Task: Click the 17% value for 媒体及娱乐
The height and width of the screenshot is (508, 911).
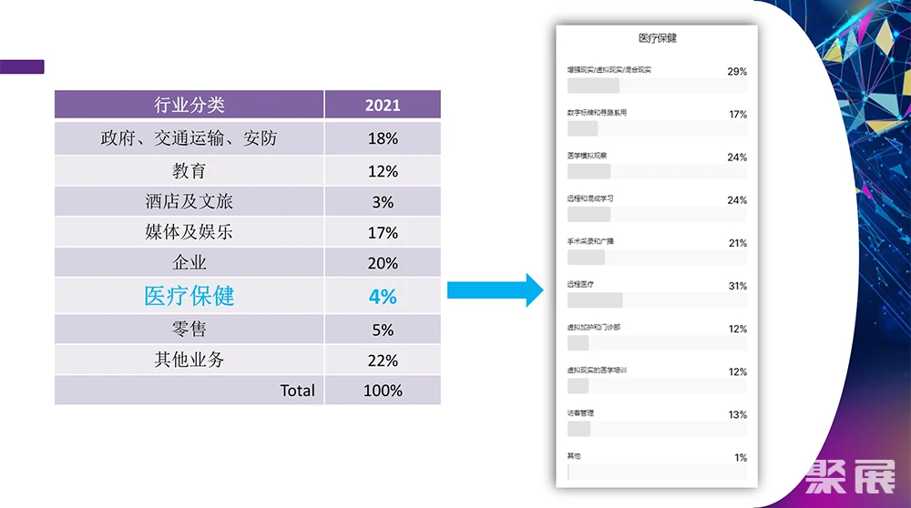Action: [x=383, y=233]
